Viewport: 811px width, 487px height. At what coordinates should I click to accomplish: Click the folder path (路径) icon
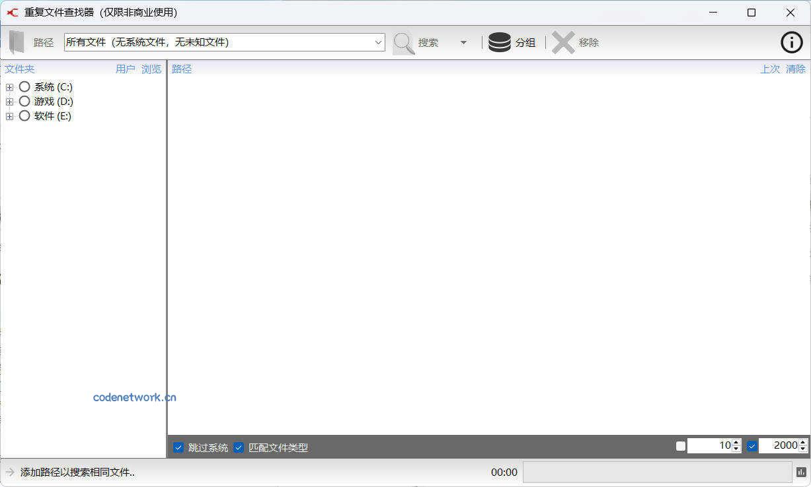point(17,42)
